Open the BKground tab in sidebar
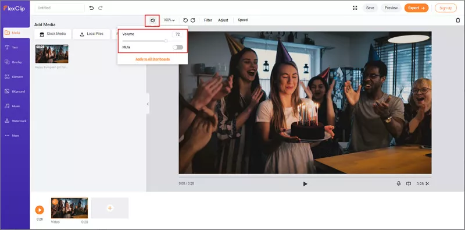 coord(15,91)
